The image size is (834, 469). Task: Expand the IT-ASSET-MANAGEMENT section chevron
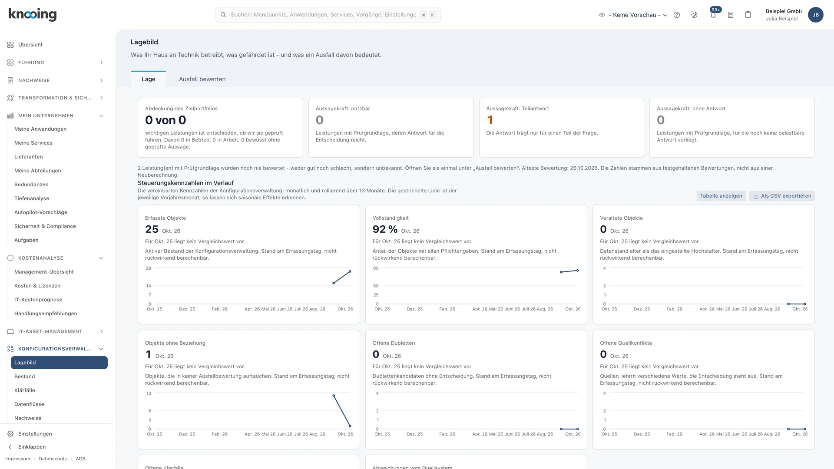(101, 331)
